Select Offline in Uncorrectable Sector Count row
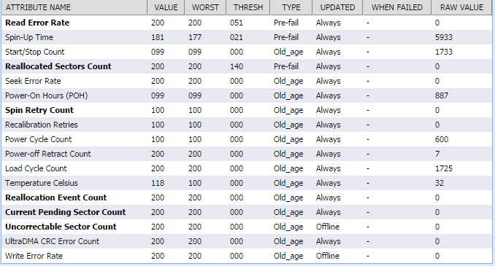This screenshot has height=266, width=495. tap(328, 227)
